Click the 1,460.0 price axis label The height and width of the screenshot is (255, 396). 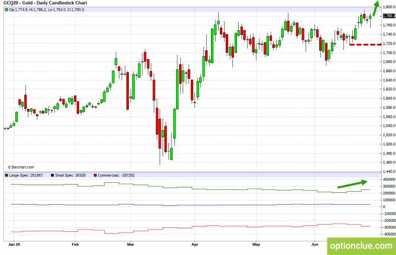point(389,163)
